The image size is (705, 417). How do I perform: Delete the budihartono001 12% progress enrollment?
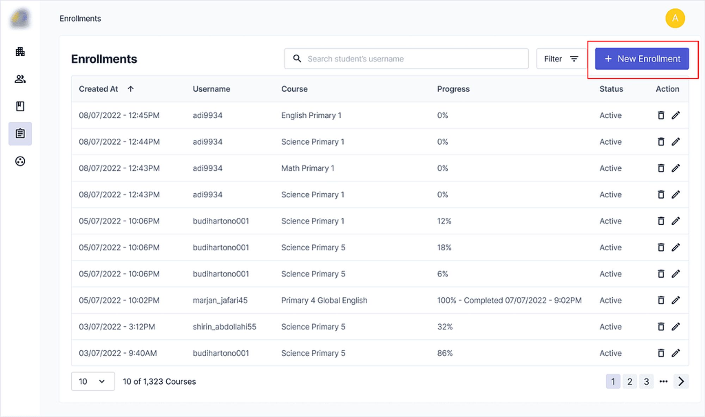pyautogui.click(x=661, y=221)
